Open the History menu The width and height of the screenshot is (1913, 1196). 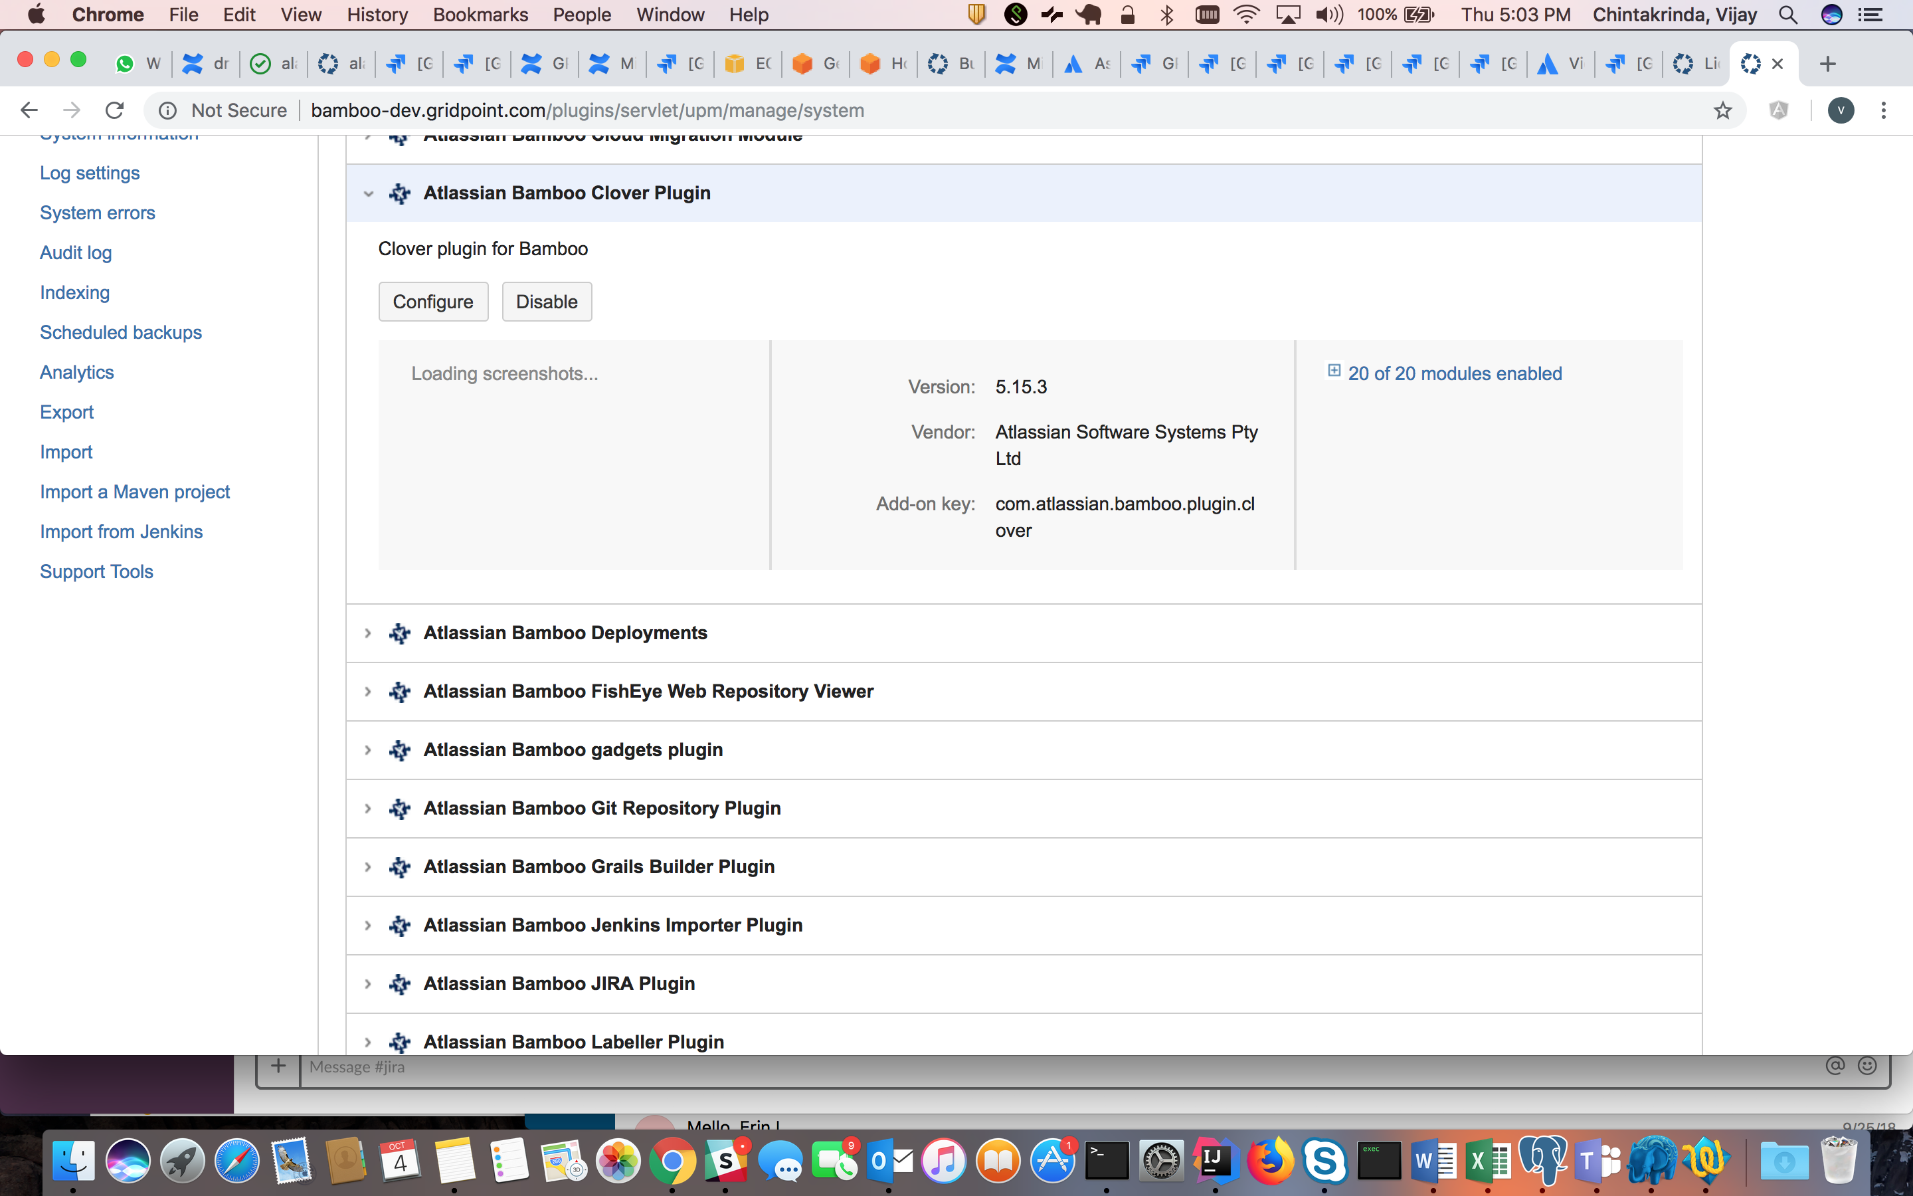(x=377, y=14)
